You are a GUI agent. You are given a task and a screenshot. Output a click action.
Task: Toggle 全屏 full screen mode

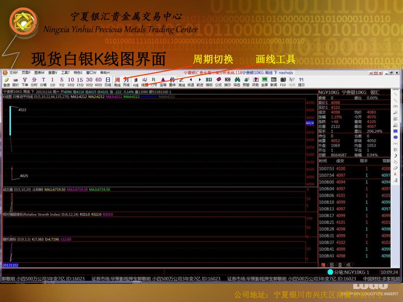pyautogui.click(x=264, y=82)
